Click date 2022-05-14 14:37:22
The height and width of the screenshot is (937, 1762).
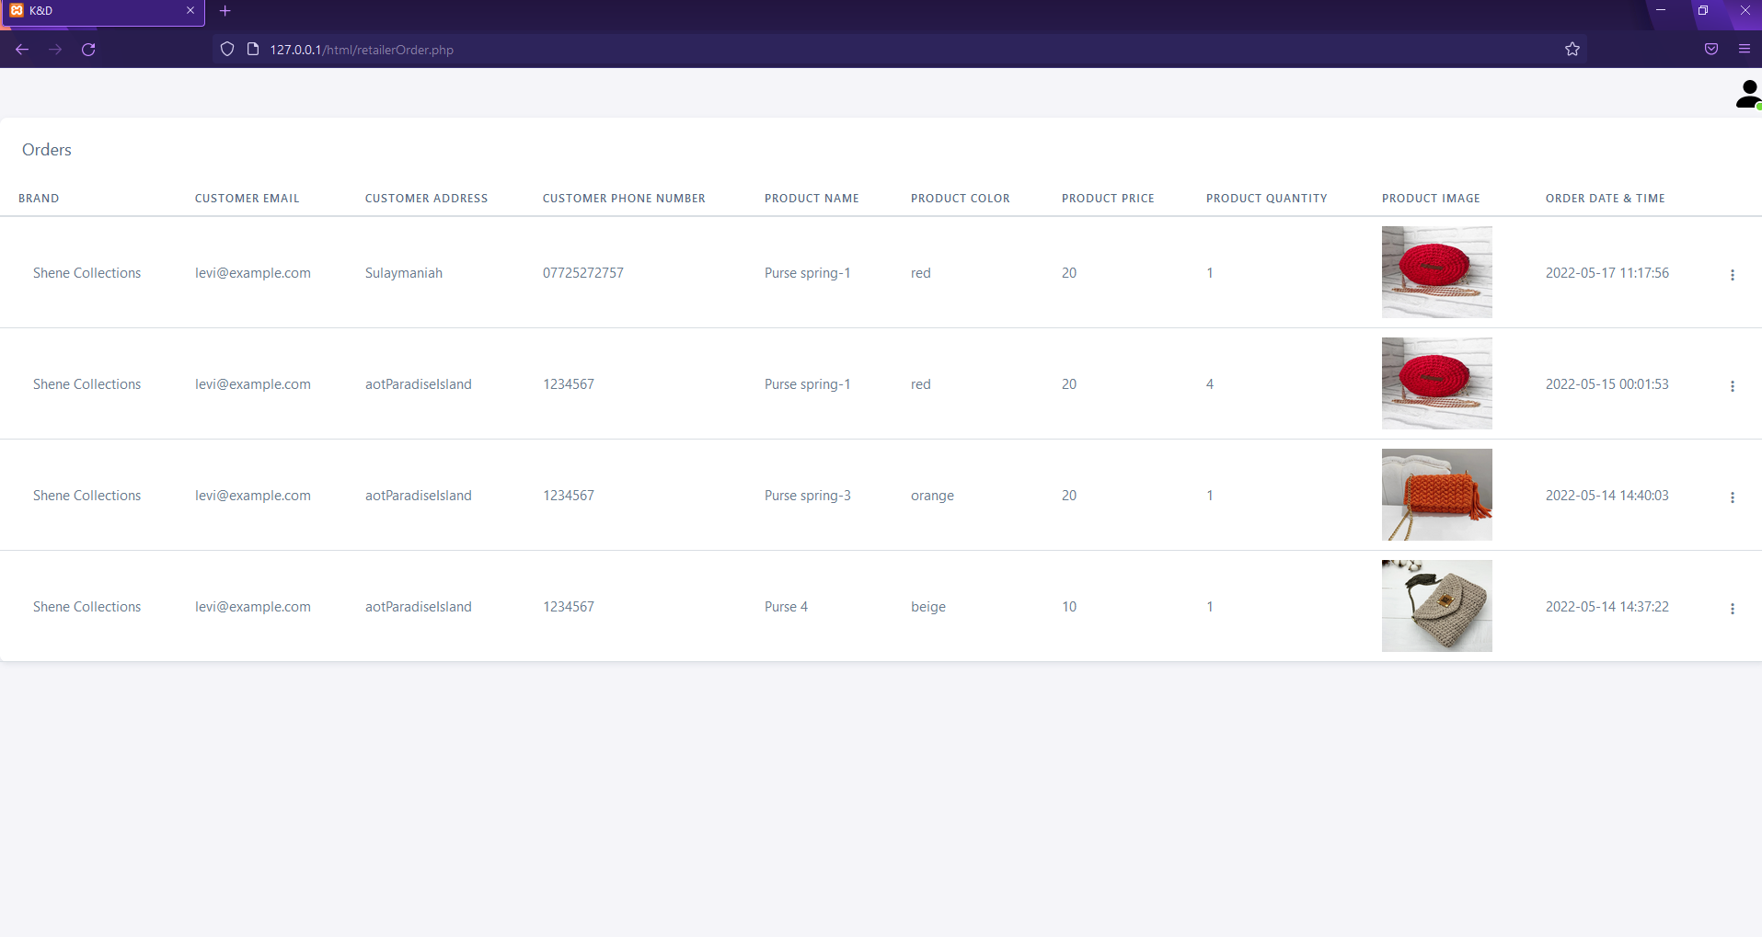(x=1607, y=607)
